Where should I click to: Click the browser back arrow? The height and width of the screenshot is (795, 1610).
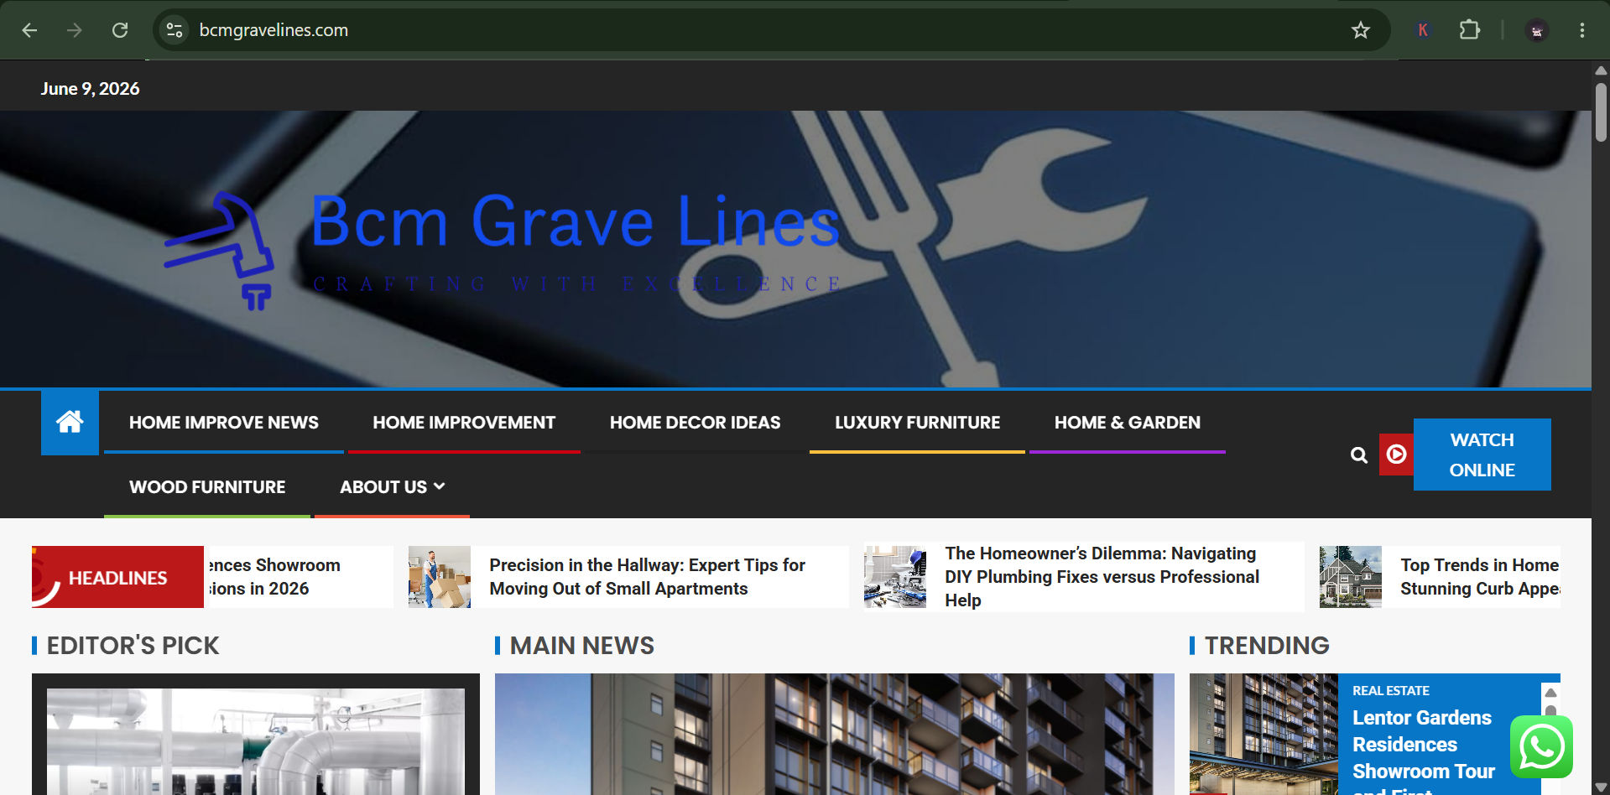(x=30, y=30)
